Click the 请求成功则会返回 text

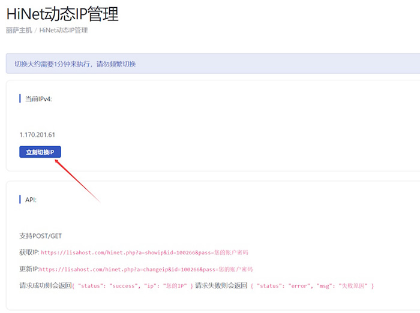[45, 285]
